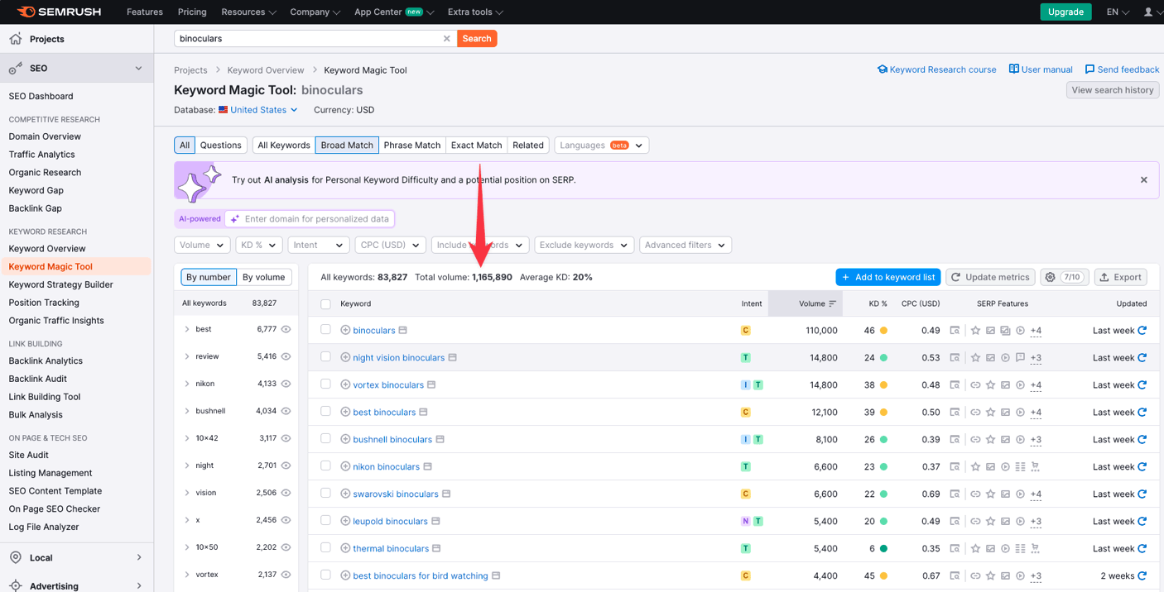Select all keywords via the header checkbox
The width and height of the screenshot is (1164, 592).
click(325, 303)
